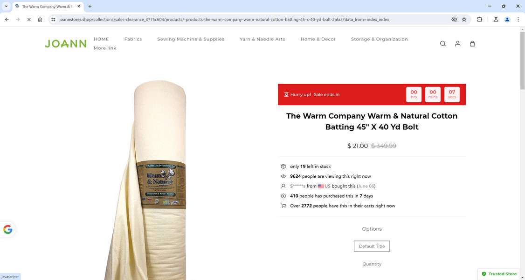Open the Chrome three-dot menu

coord(518,20)
